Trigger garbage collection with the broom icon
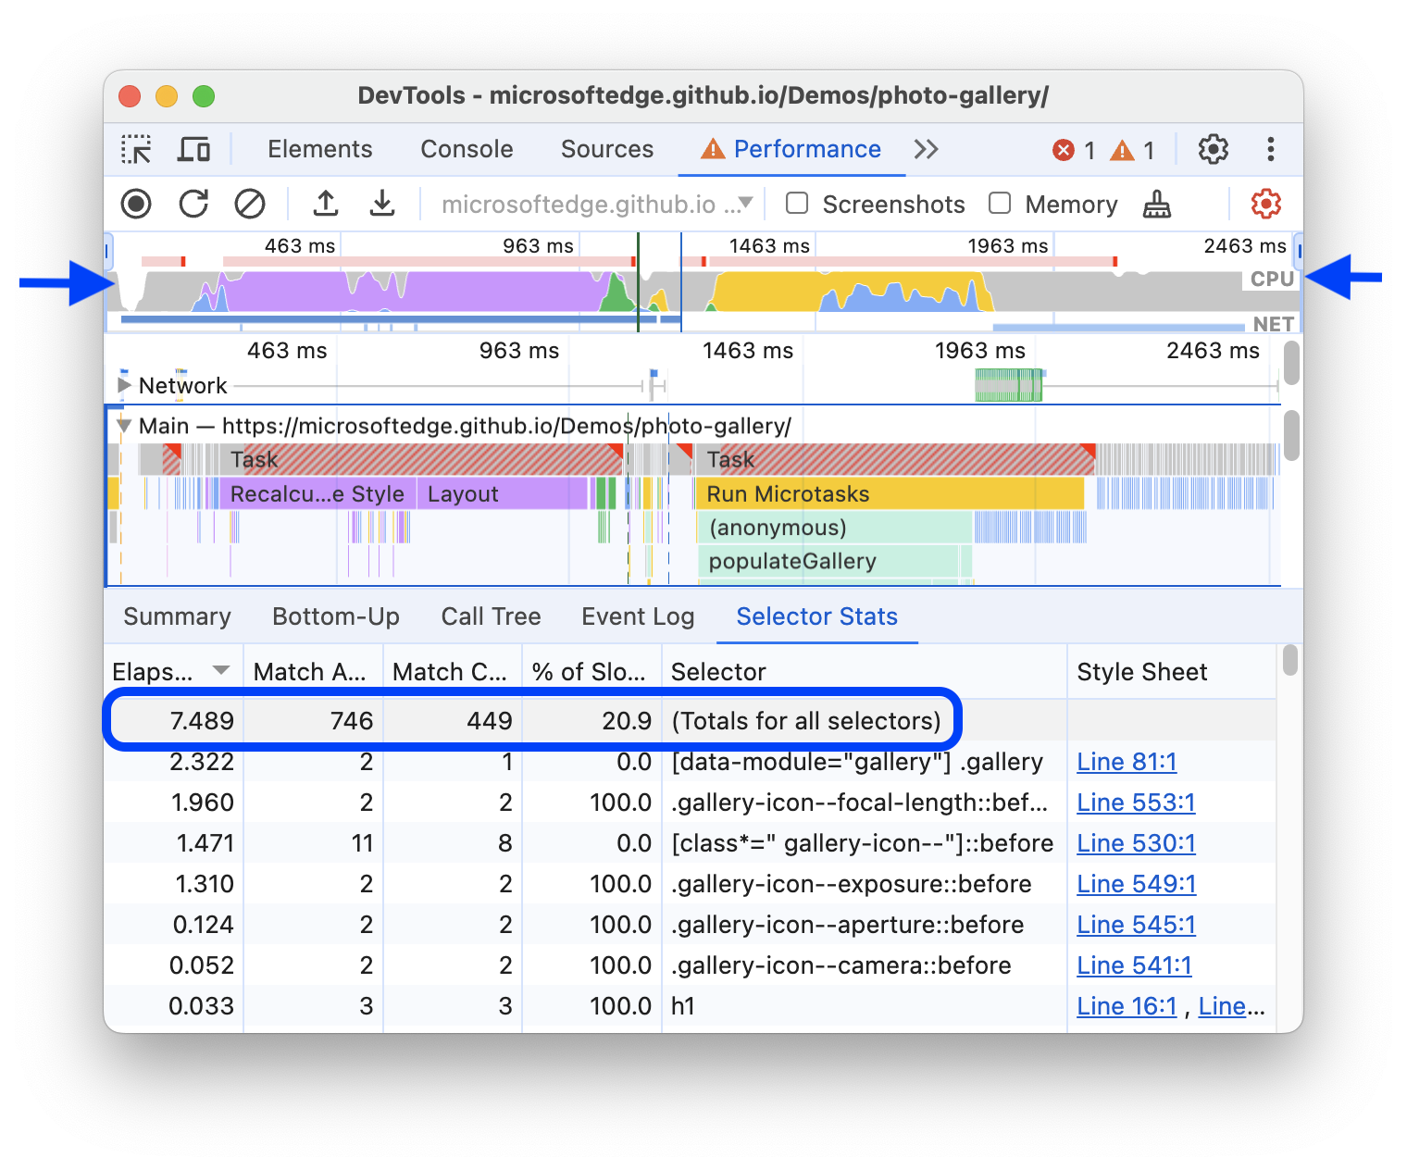Screen dimensions: 1407x1170 (1156, 204)
